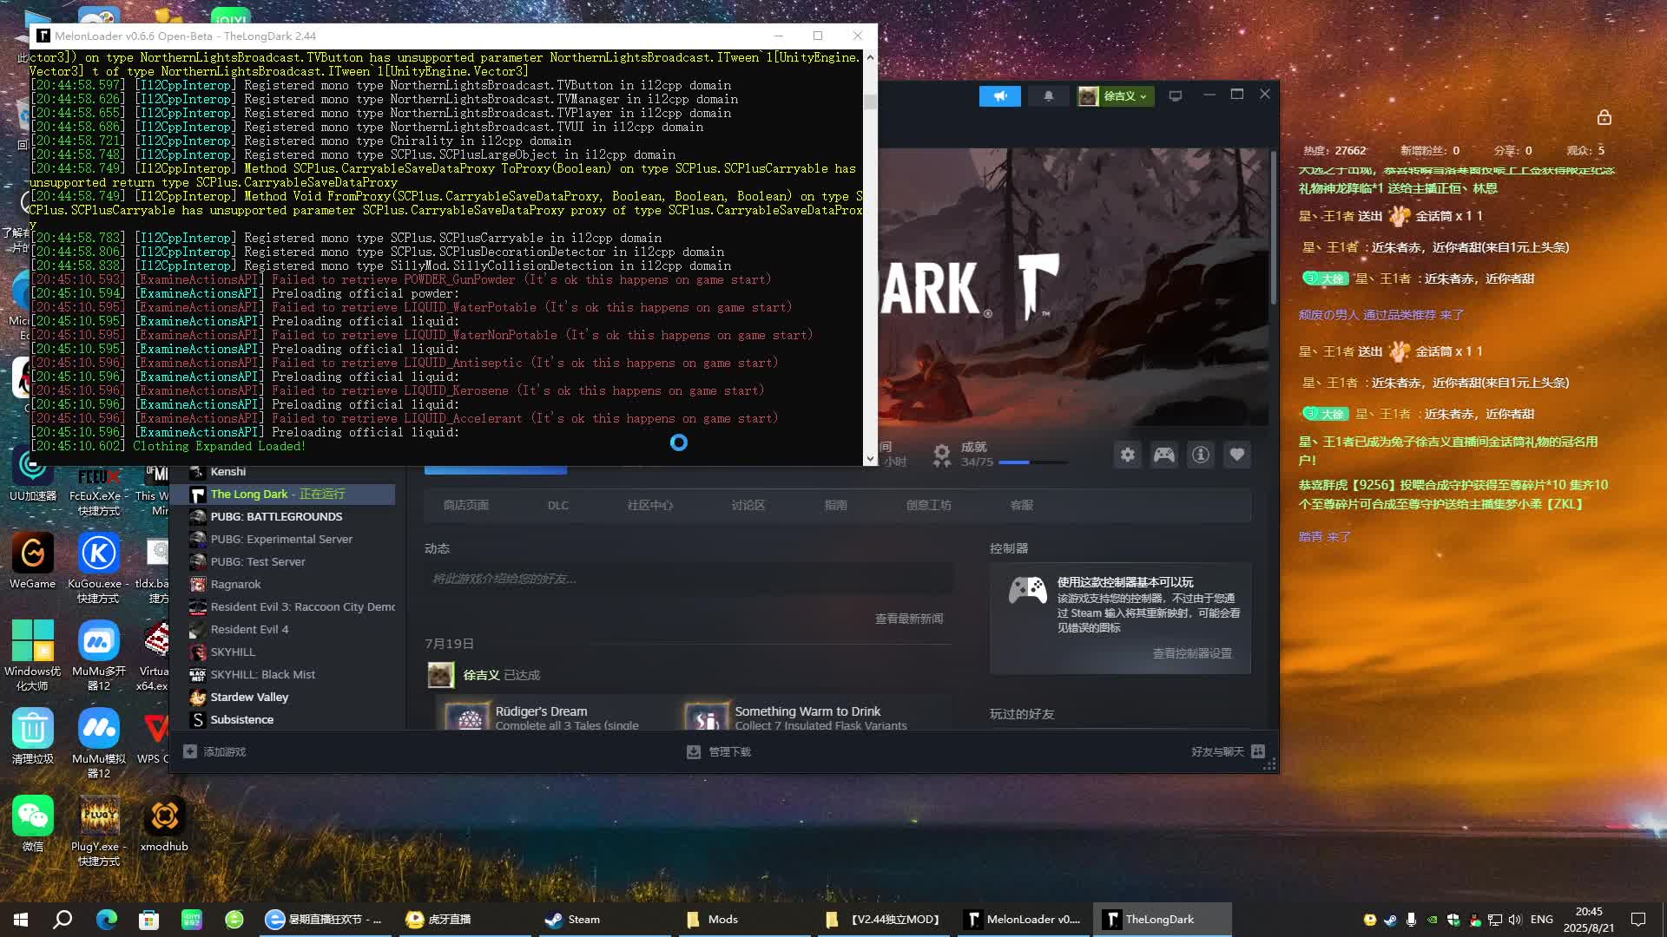Toggle Windows volume speaker icon
Viewport: 1667px width, 937px height.
tap(1515, 920)
